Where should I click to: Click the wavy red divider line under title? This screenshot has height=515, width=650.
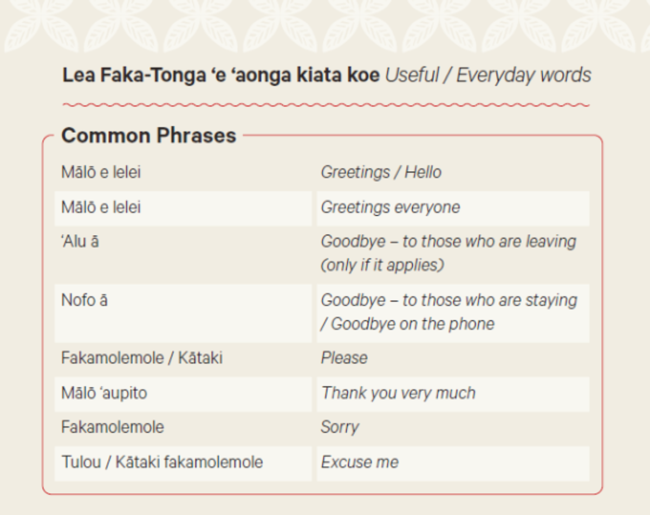[326, 105]
